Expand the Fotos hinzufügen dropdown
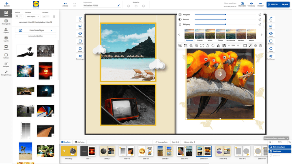The height and width of the screenshot is (164, 292). tap(51, 30)
